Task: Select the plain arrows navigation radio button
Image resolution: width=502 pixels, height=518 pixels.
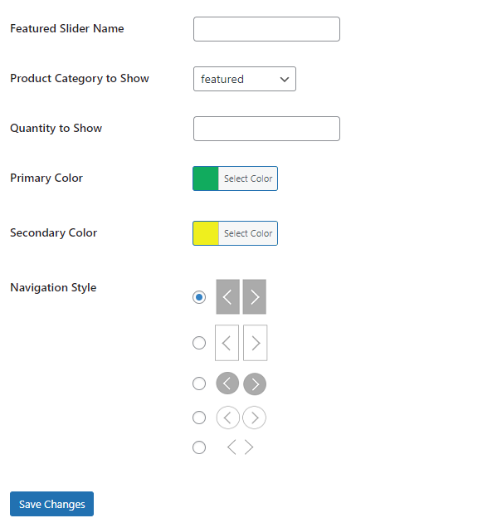Action: point(199,447)
